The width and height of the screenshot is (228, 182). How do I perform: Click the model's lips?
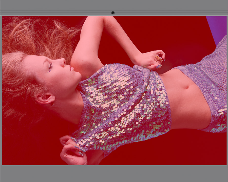tap(72, 69)
